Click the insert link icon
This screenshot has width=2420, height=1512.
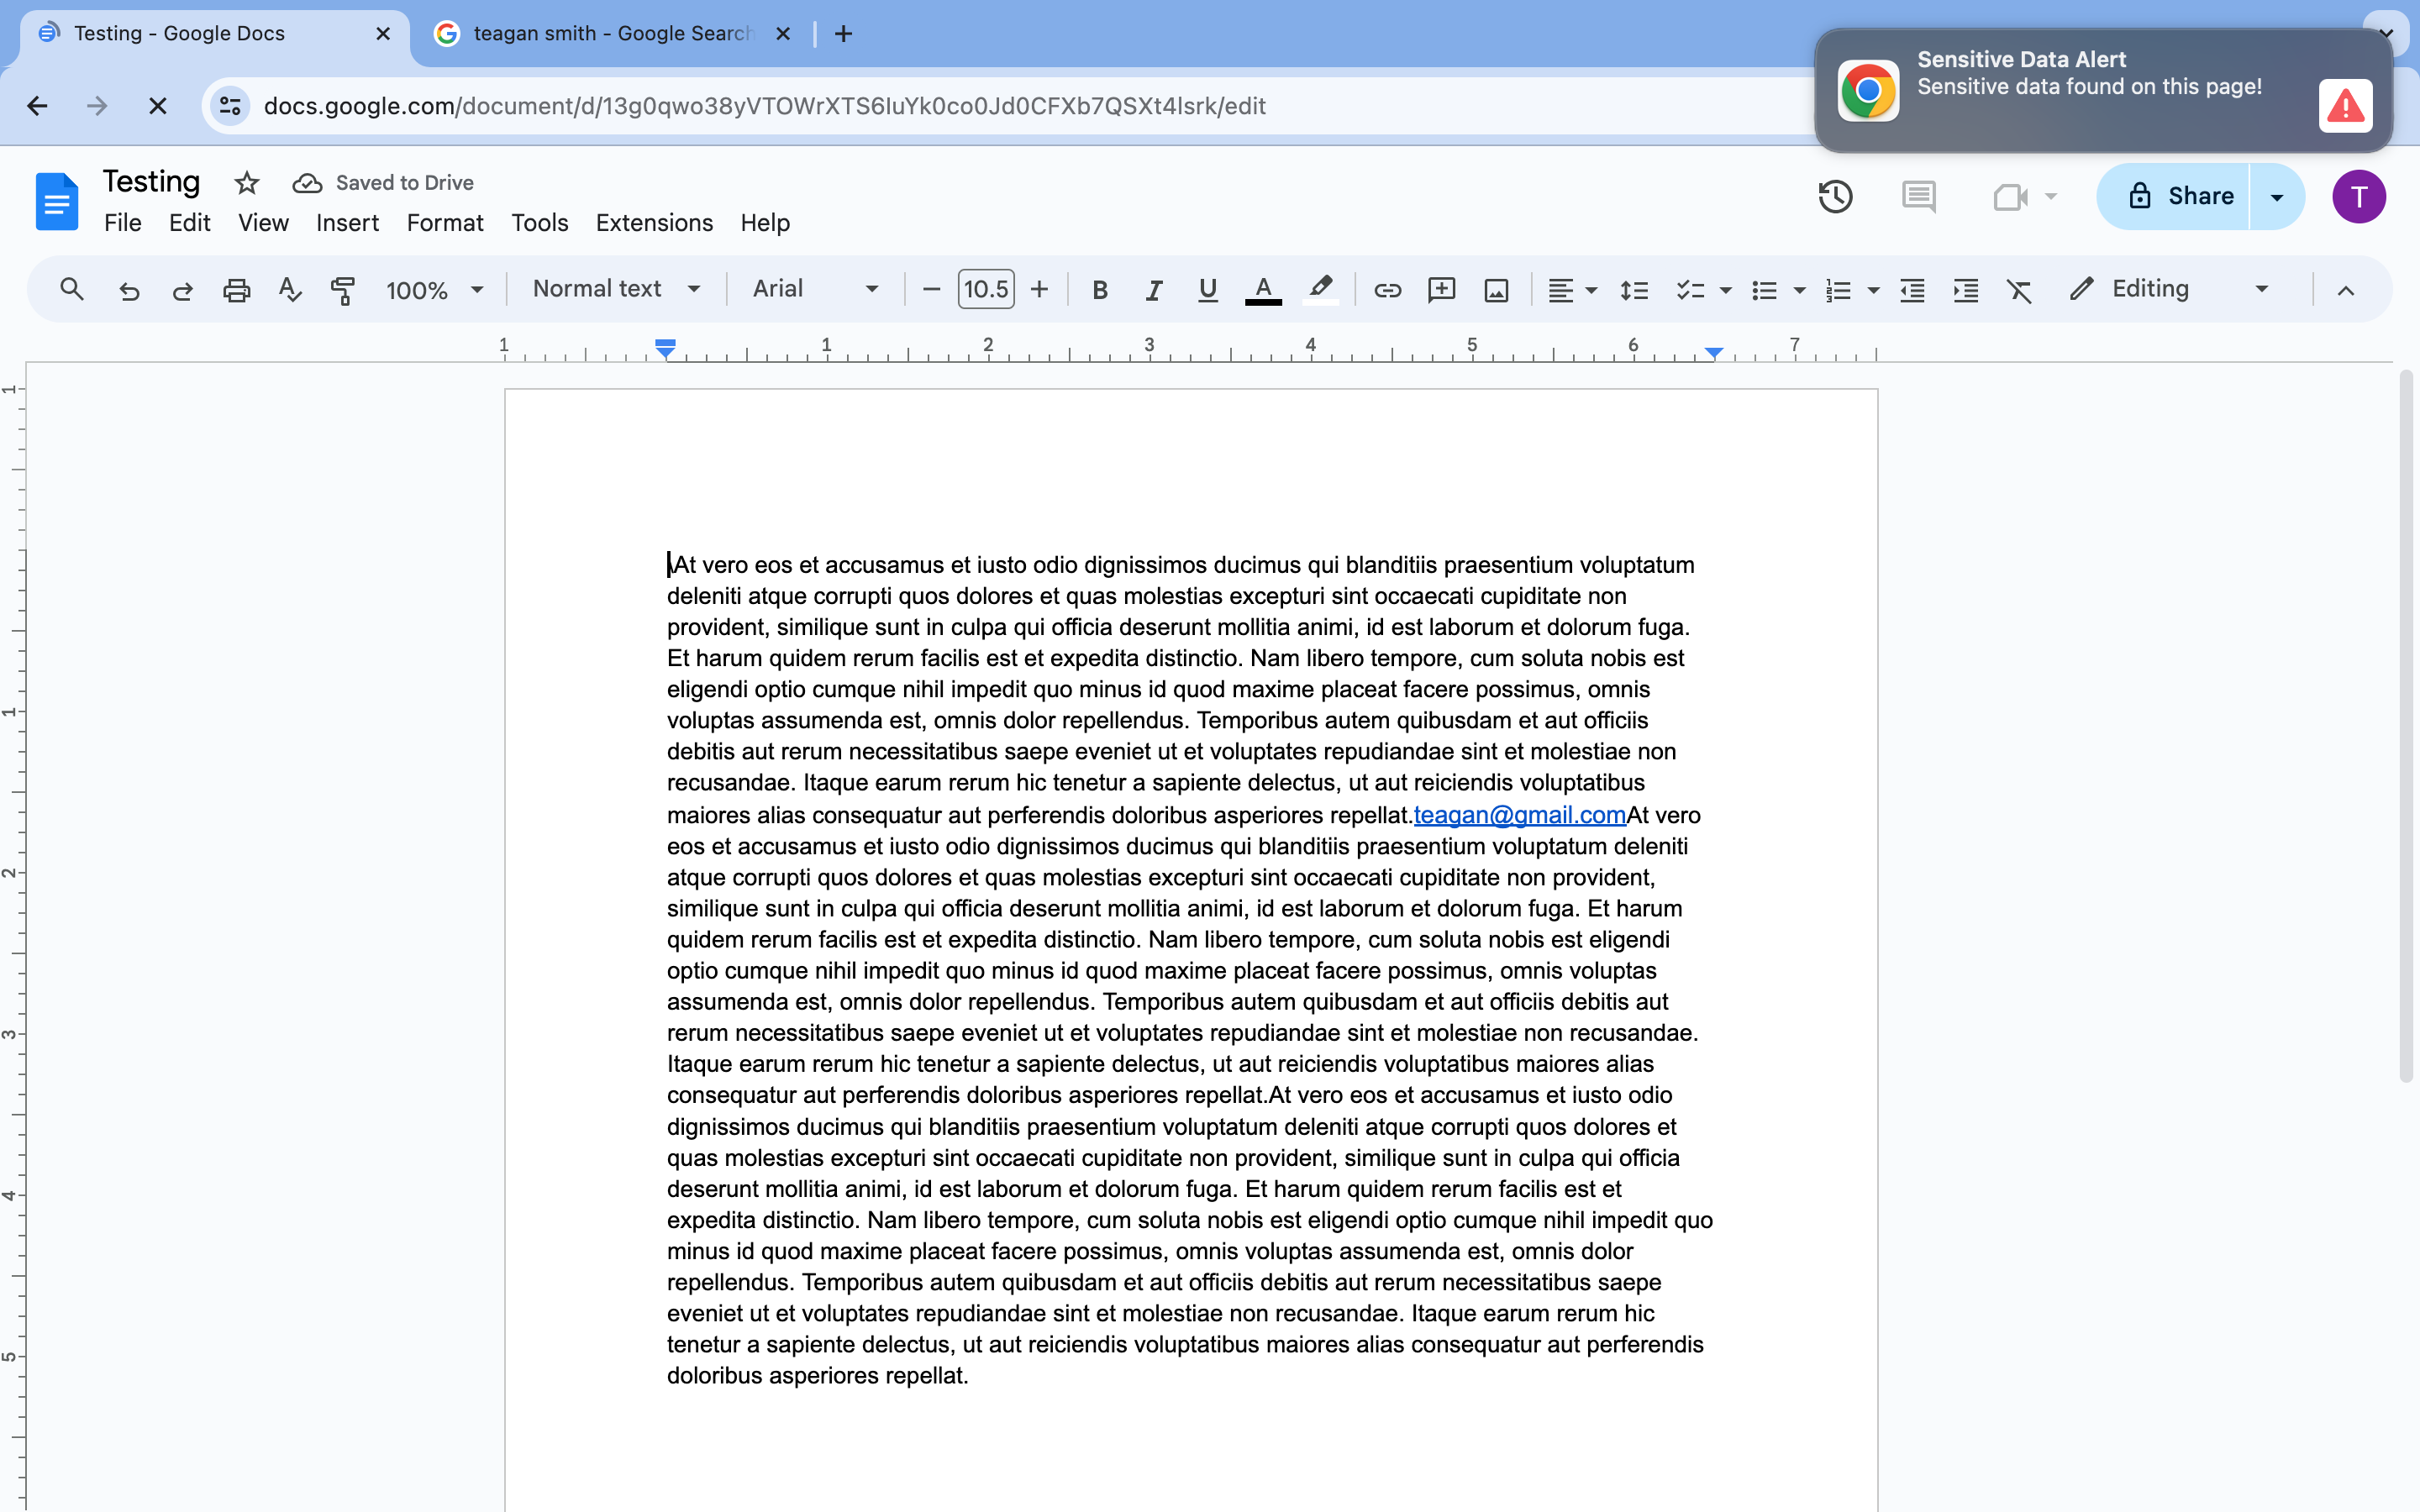[x=1387, y=290]
